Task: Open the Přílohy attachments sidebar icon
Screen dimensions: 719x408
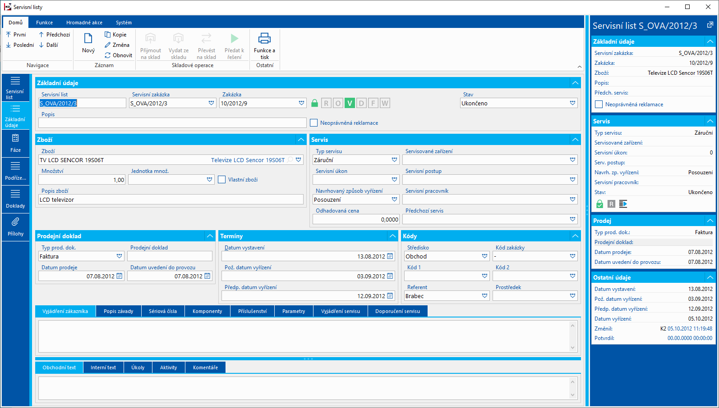Action: point(15,222)
